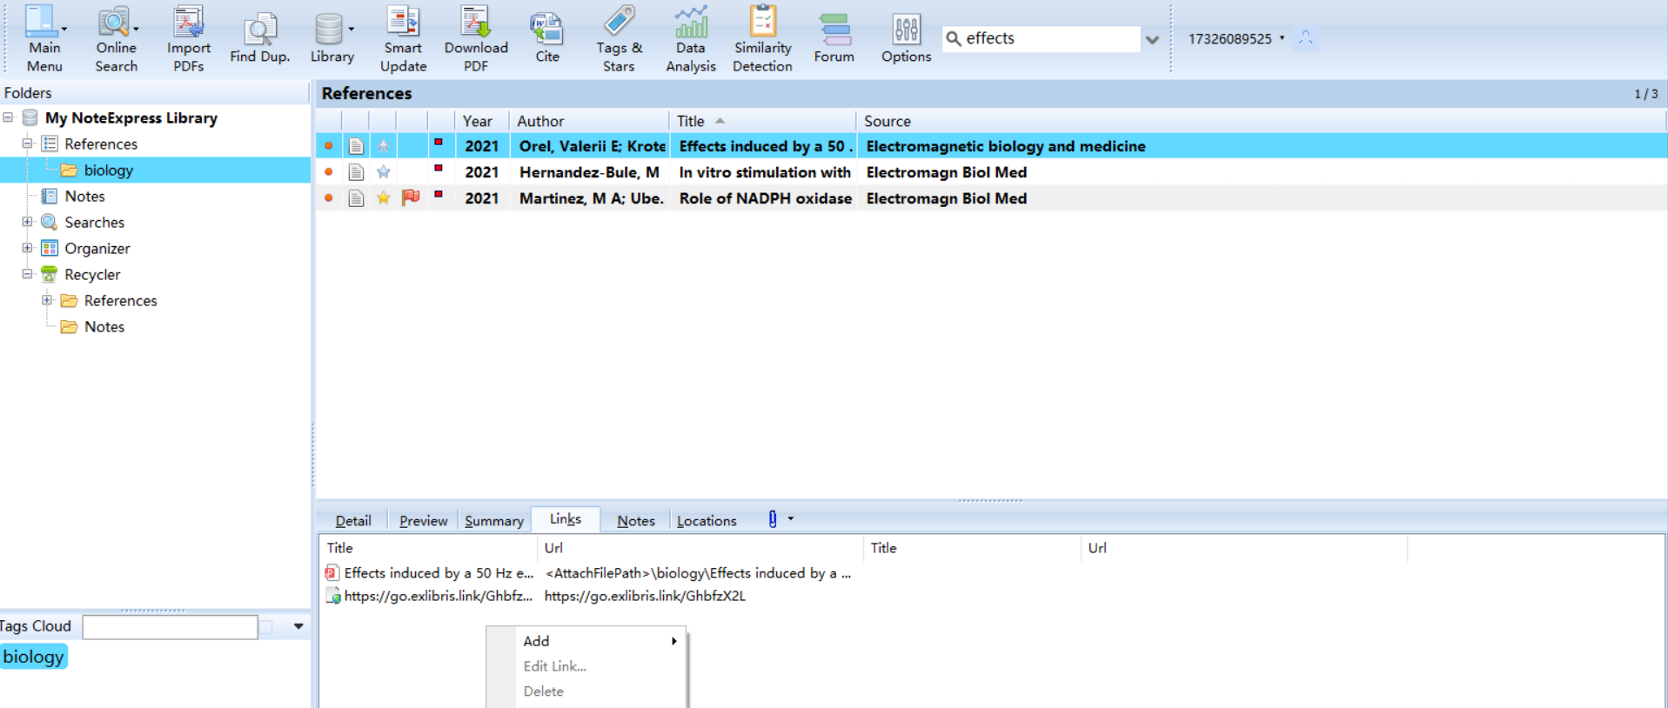The image size is (1668, 708).
Task: Switch to the Locations tab
Action: coord(707,520)
